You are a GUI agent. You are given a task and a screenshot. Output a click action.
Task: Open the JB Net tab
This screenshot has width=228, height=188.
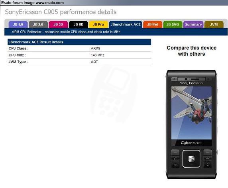pyautogui.click(x=153, y=24)
